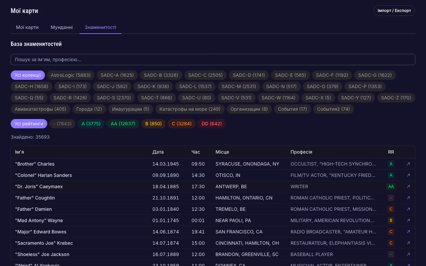This screenshot has height=266, width=426.
Task: Click the Імпорт / Експорт button
Action: pos(394,11)
